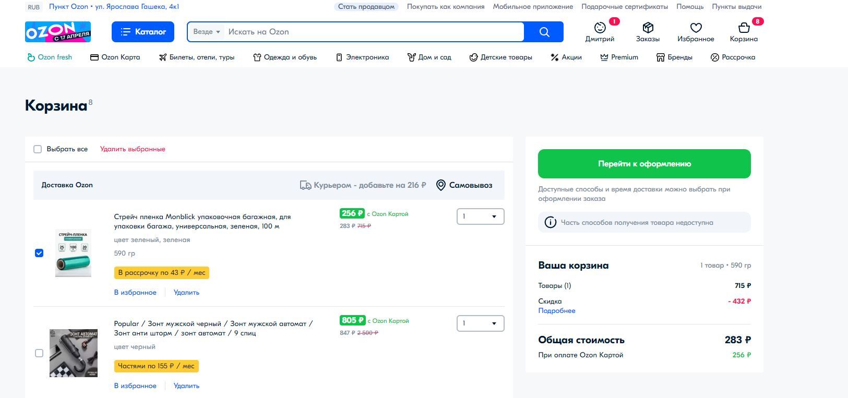Open Ozon fresh section
Image resolution: width=848 pixels, height=398 pixels.
point(50,57)
